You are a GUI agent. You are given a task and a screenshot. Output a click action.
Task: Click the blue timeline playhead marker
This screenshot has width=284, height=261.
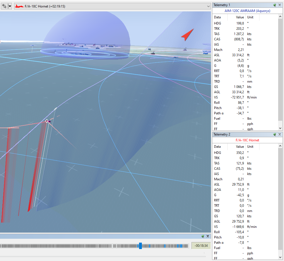(x=140, y=246)
